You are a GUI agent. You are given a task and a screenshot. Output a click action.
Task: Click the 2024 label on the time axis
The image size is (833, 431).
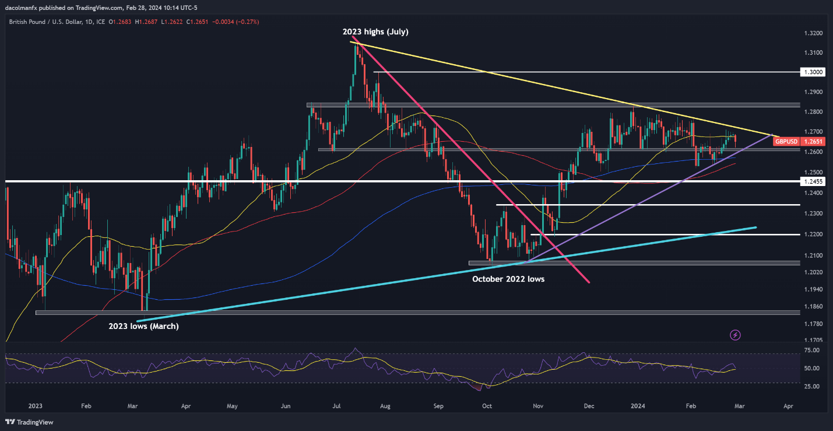coord(639,404)
